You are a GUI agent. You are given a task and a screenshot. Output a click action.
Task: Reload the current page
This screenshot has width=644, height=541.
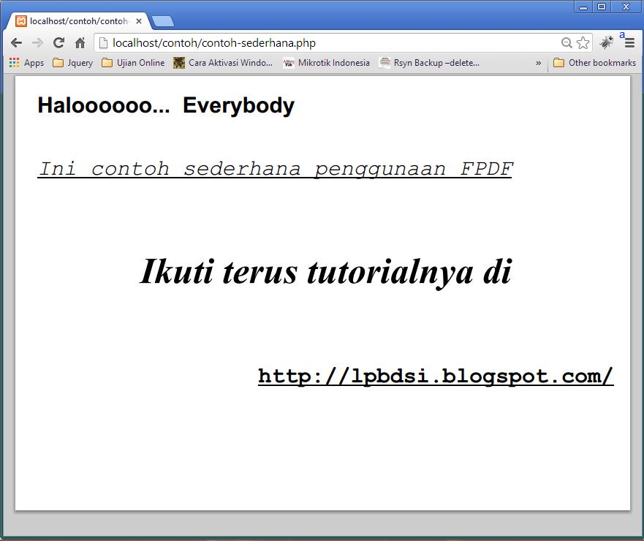58,42
